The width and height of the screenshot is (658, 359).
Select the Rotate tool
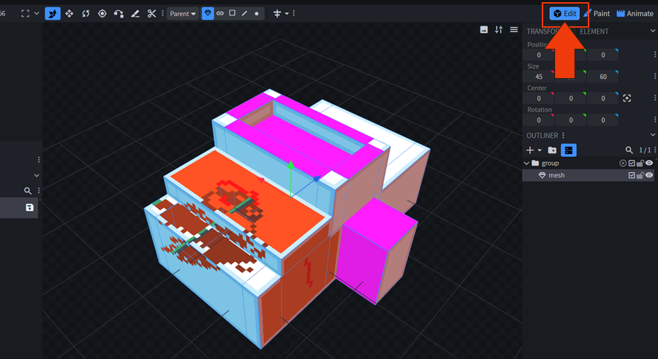pyautogui.click(x=86, y=13)
